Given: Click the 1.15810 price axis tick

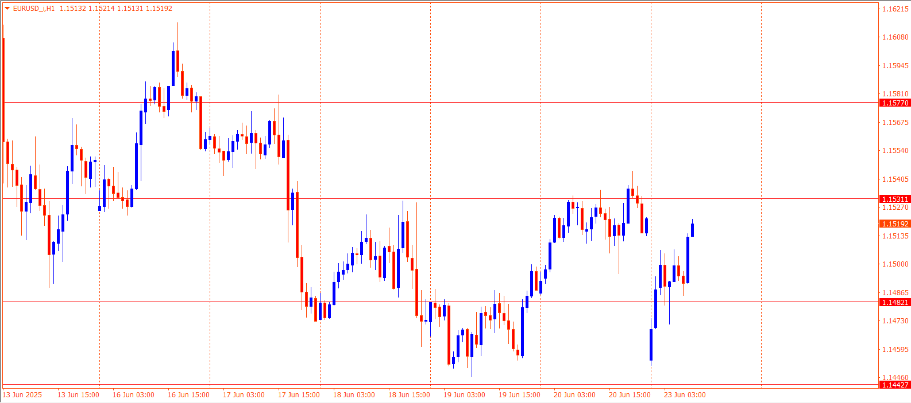Looking at the screenshot, I should pyautogui.click(x=895, y=94).
